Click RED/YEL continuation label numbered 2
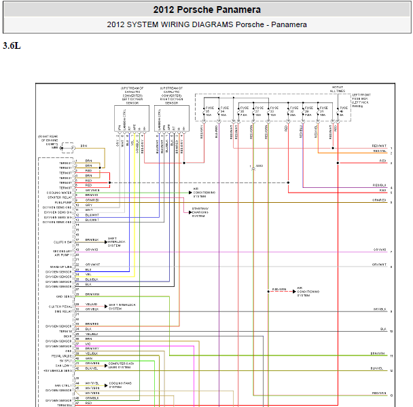 tap(380, 151)
